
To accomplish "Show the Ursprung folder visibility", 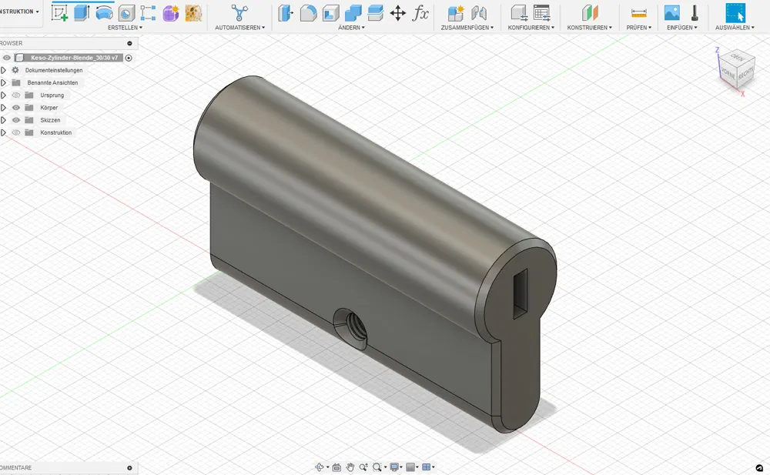I will click(x=16, y=95).
